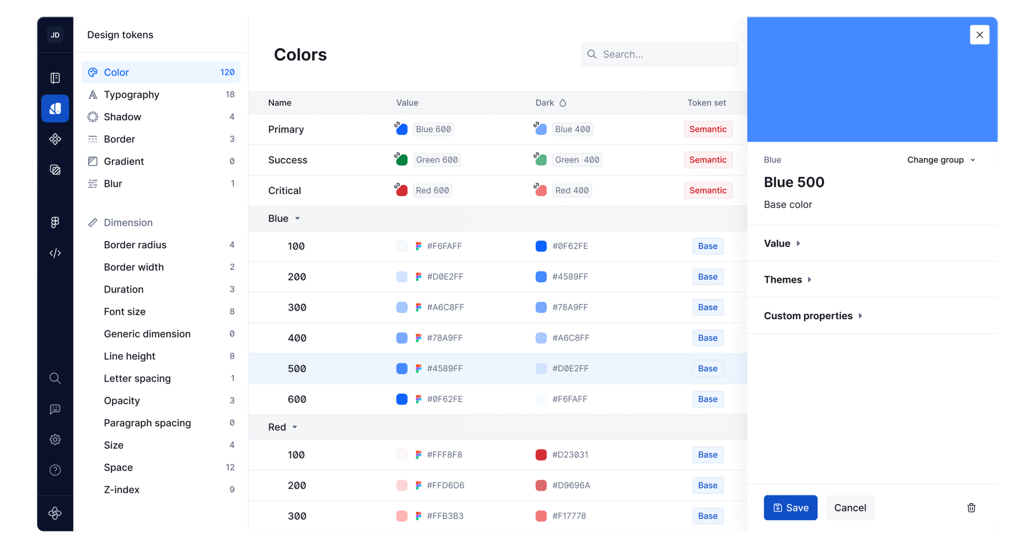Viewport: 1035px width, 548px height.
Task: Click the Figma icon in Blue 500 row
Action: [418, 369]
